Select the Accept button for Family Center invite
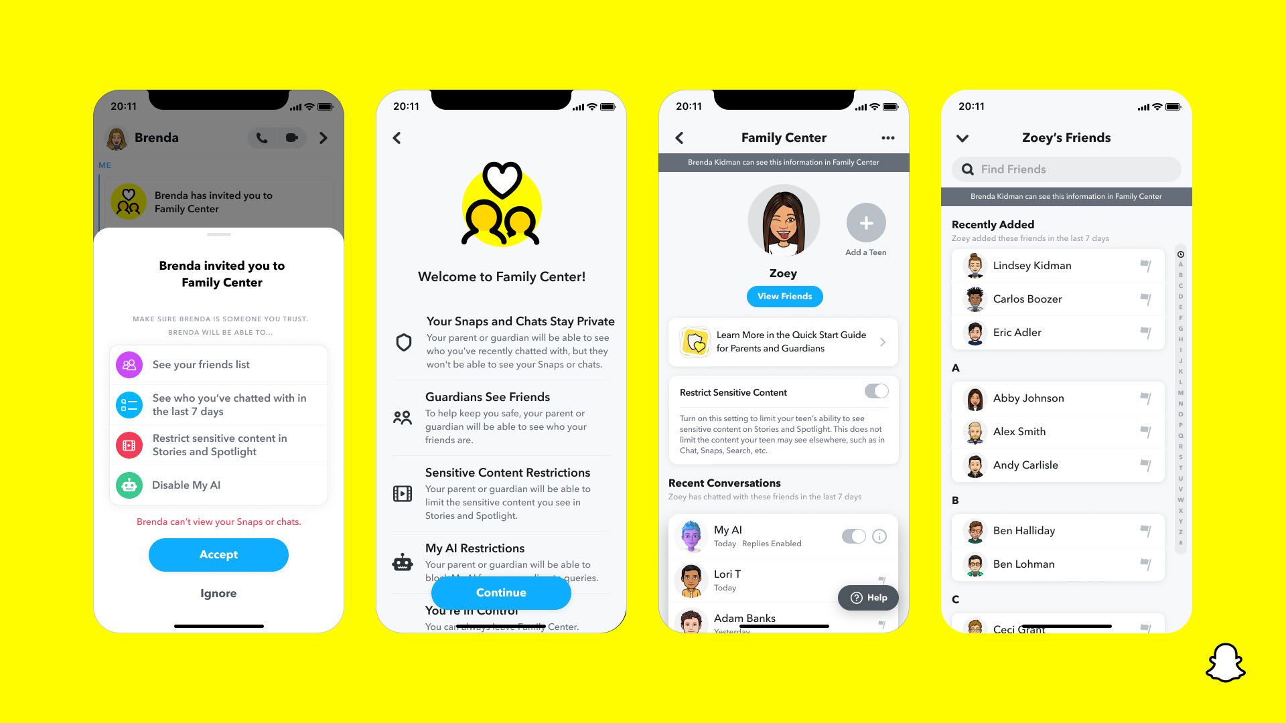 pyautogui.click(x=218, y=554)
